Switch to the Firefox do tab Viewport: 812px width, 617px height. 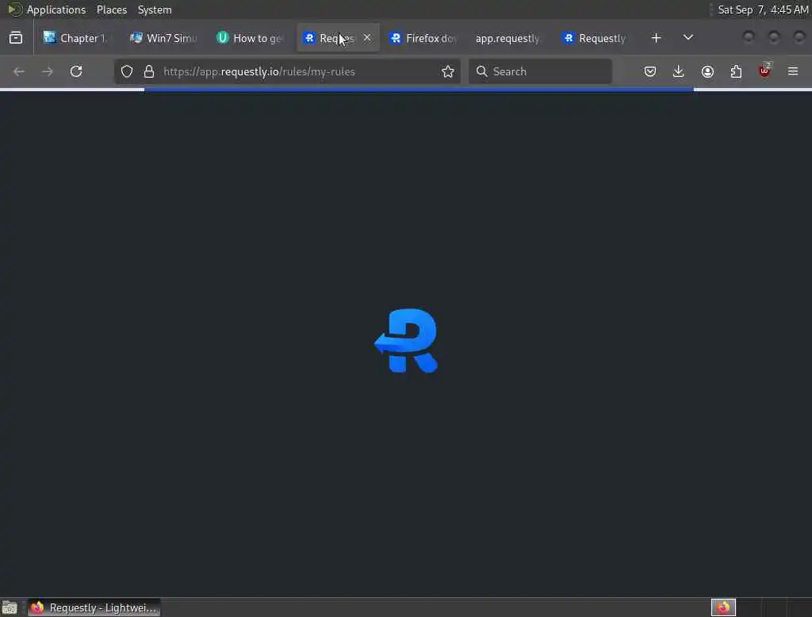click(x=423, y=38)
